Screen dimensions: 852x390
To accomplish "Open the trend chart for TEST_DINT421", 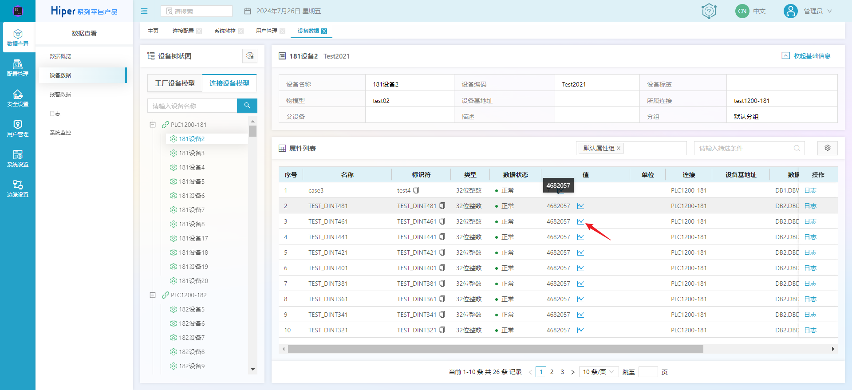I will coord(580,252).
